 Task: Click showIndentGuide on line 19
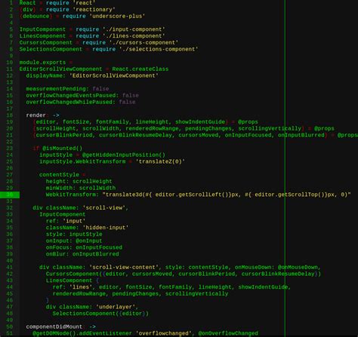[200, 122]
